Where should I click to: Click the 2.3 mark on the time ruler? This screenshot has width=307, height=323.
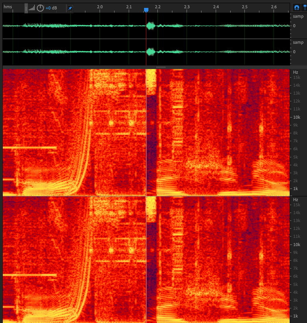point(187,7)
